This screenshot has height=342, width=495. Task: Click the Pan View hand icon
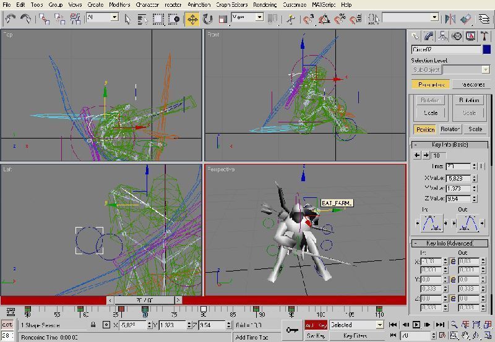(466, 335)
